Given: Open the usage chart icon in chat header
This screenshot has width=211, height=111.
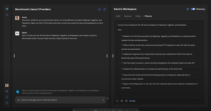Looking at the screenshot, I should (x=100, y=9).
